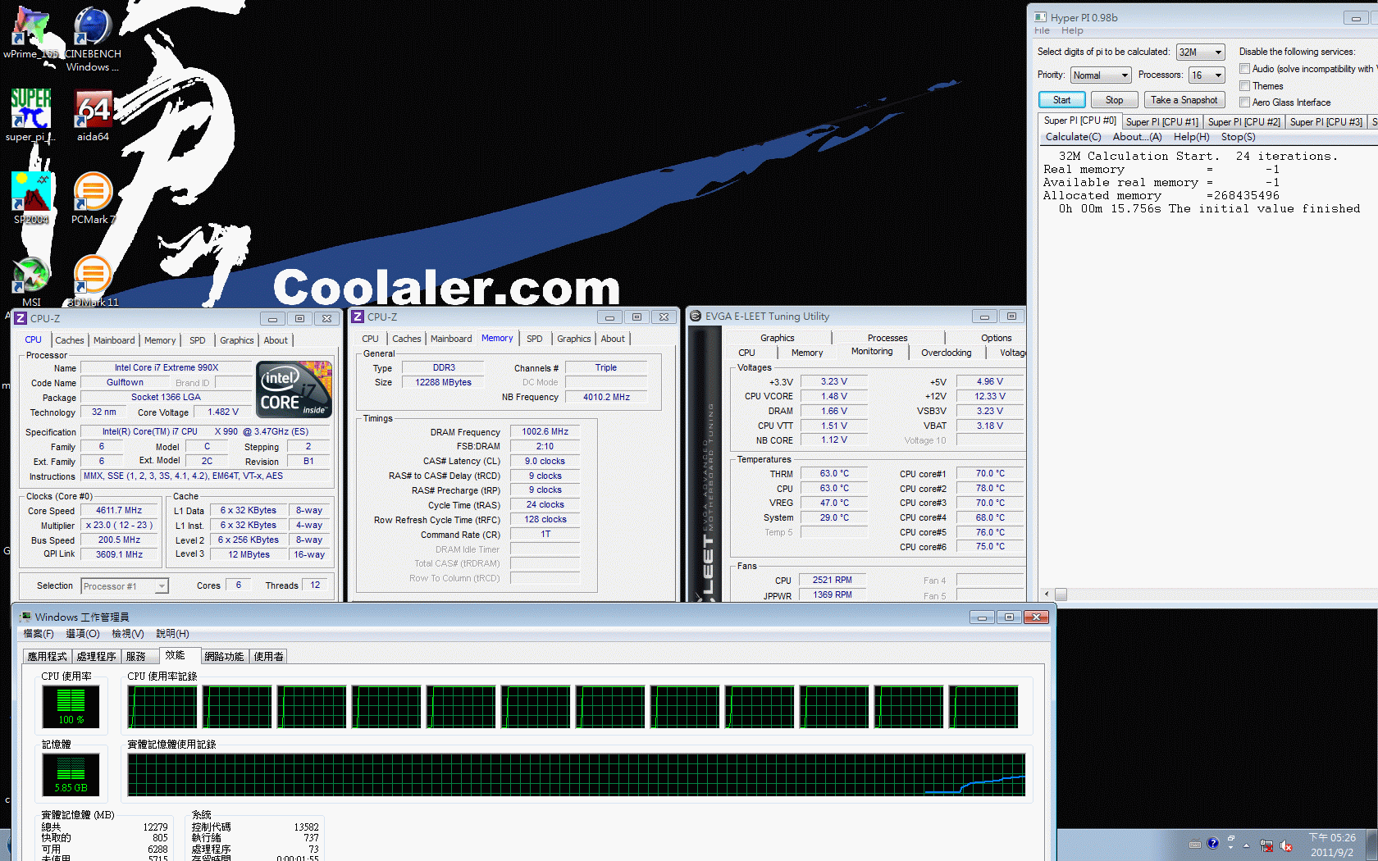Viewport: 1378px width, 861px height.
Task: Switch to the 處理程序 tab in Task Manager
Action: coord(96,657)
